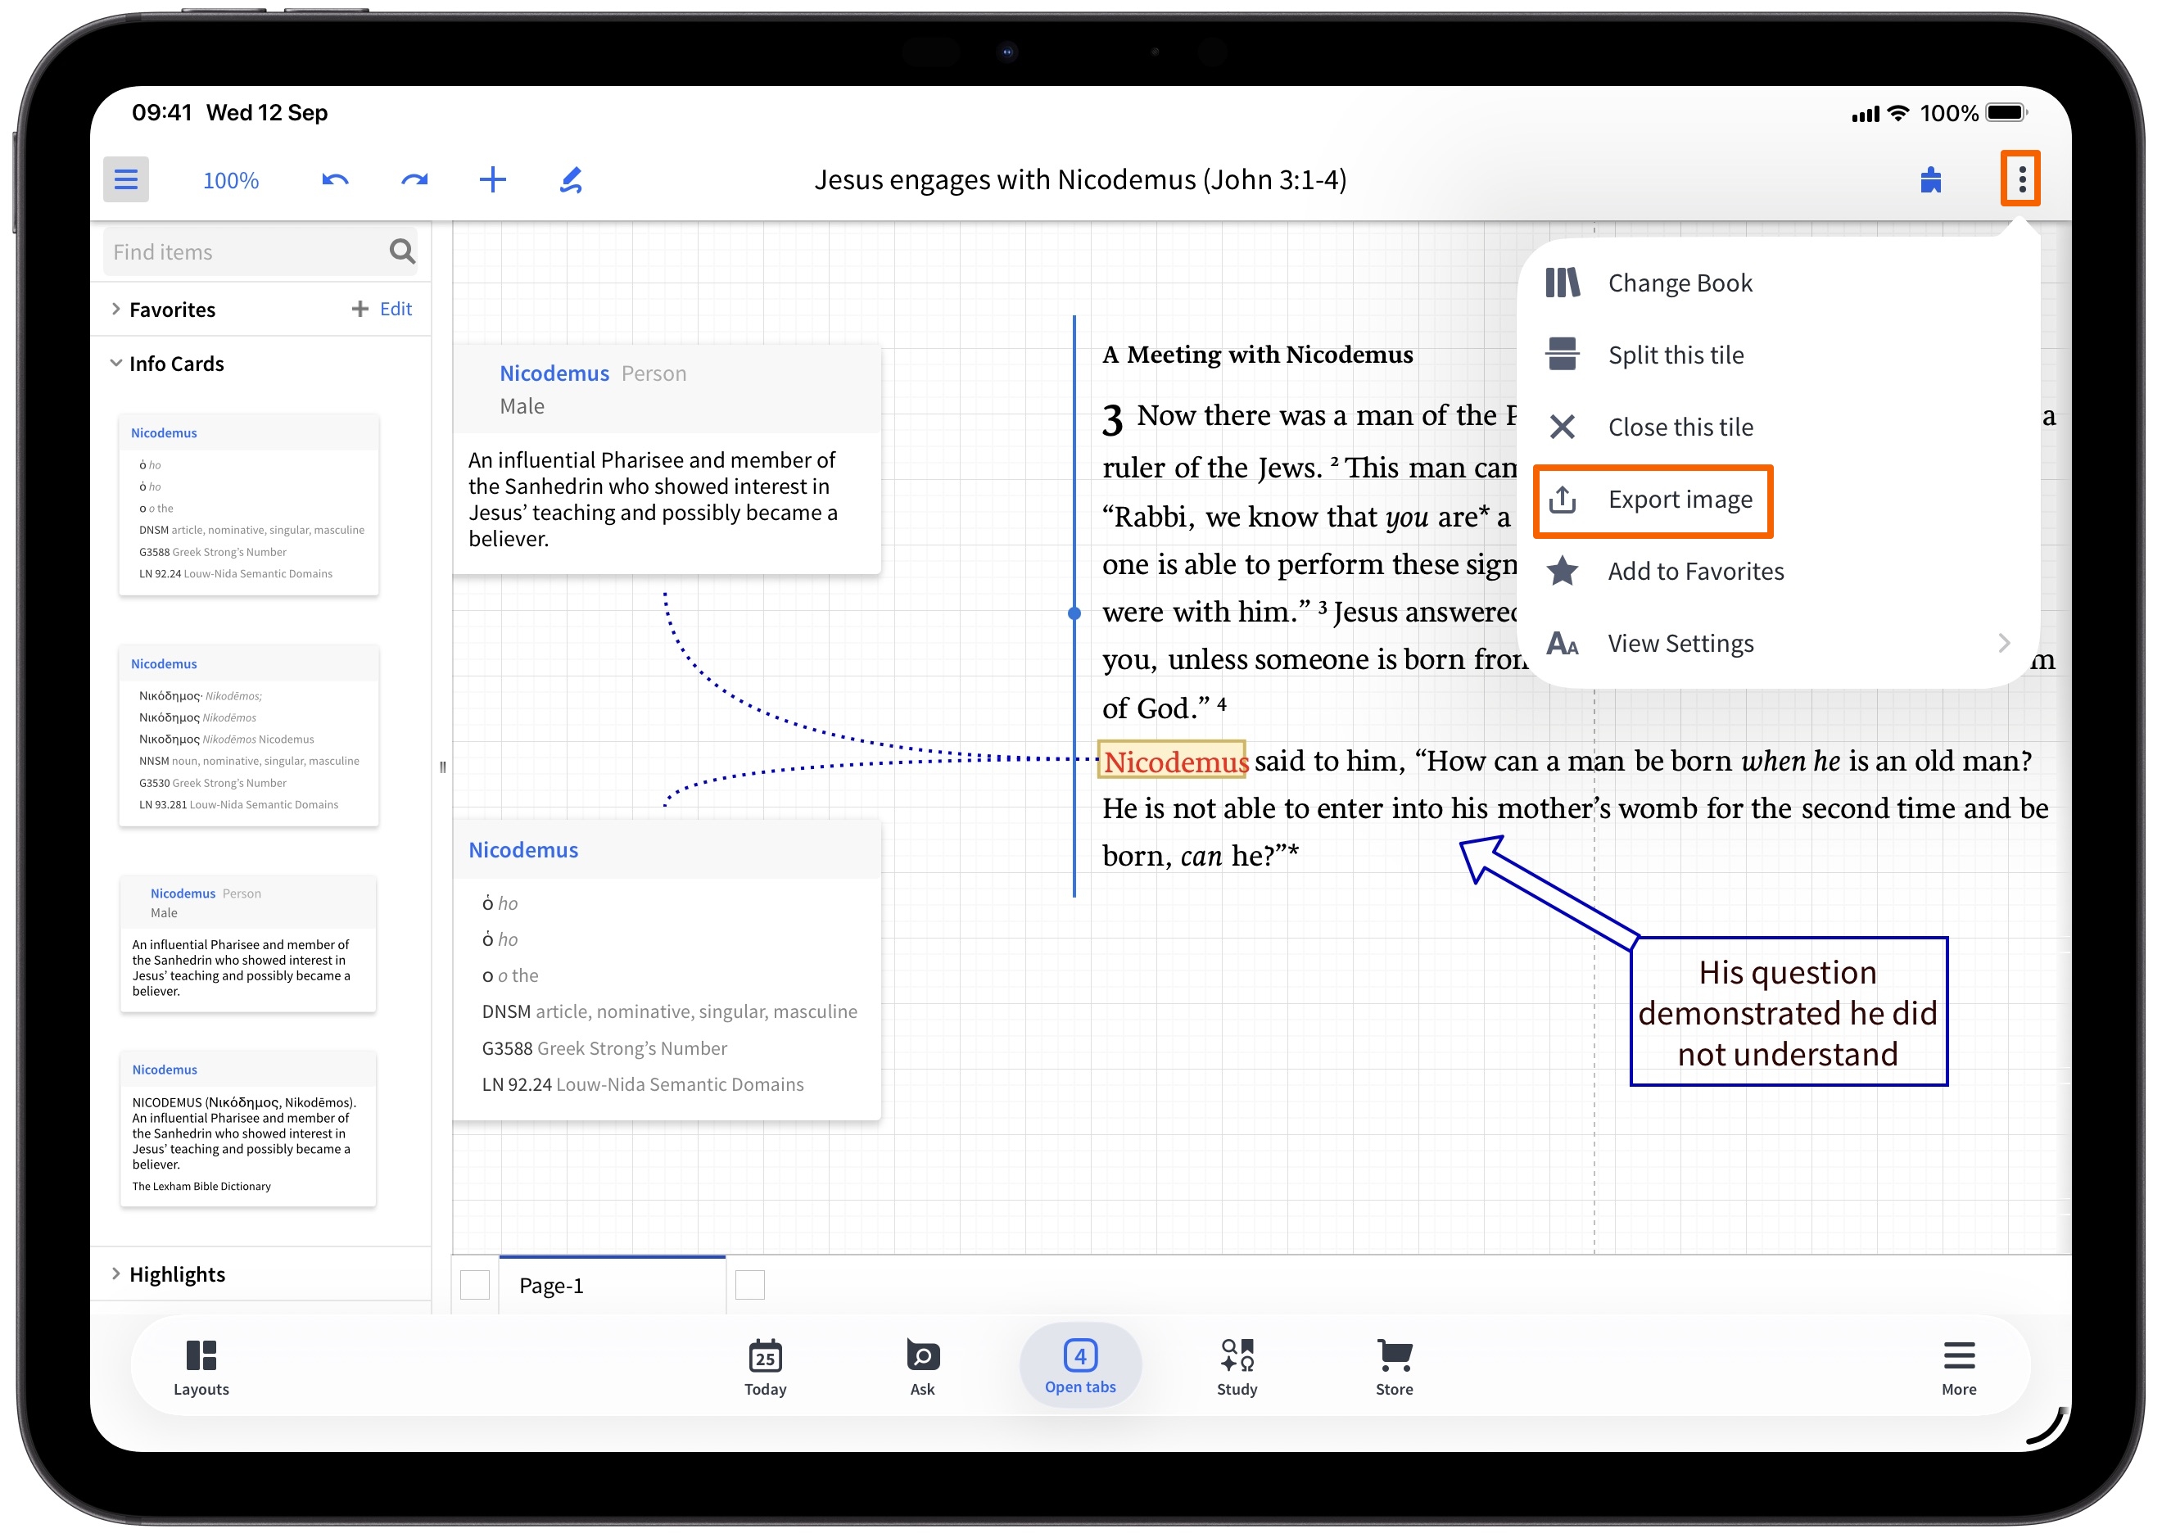Screen dimensions: 2162x1538
Task: Click the X close tile icon
Action: [1563, 427]
